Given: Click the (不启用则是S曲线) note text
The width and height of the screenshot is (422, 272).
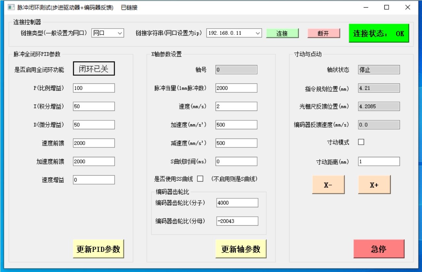Looking at the screenshot, I should [x=234, y=179].
